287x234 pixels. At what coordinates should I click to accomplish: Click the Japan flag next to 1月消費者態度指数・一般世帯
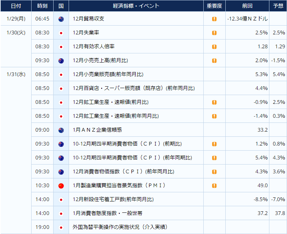point(61,214)
